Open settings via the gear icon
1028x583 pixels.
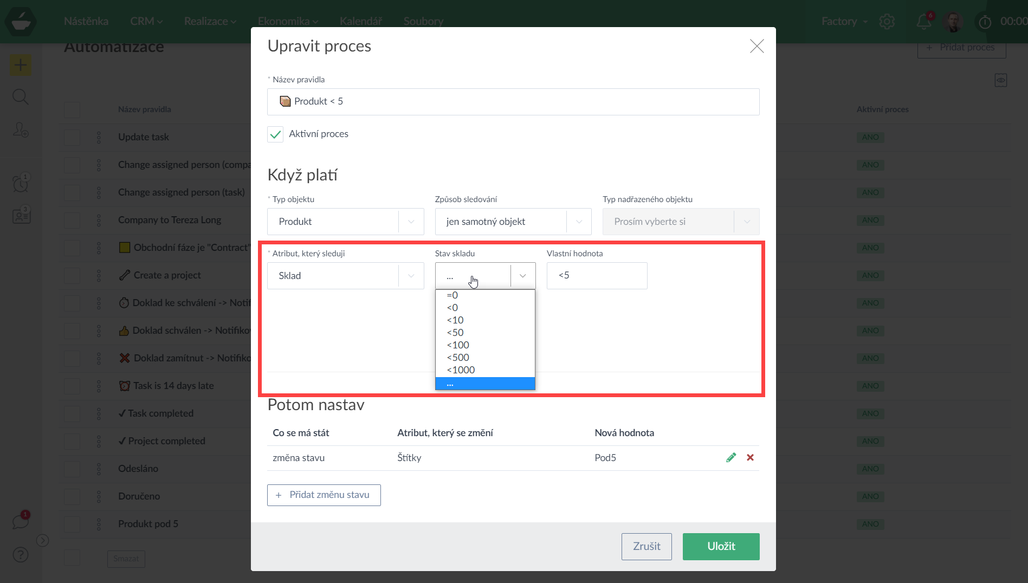coord(887,22)
